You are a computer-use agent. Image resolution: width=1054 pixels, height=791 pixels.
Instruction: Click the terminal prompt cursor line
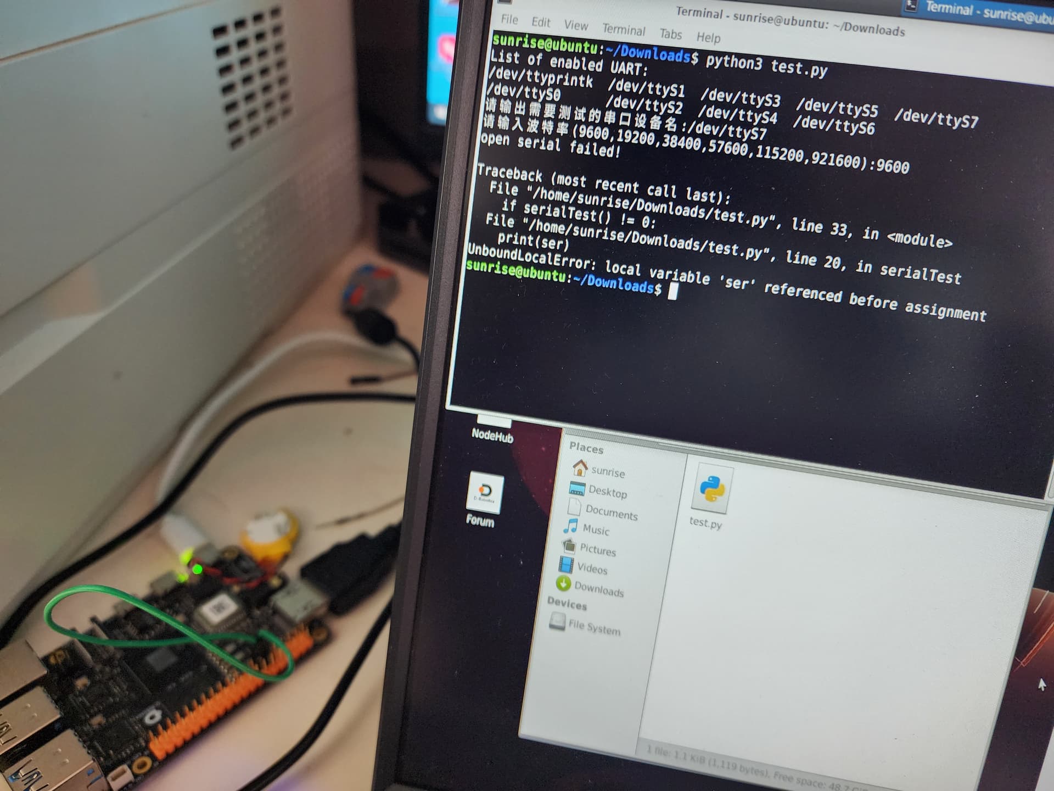571,279
